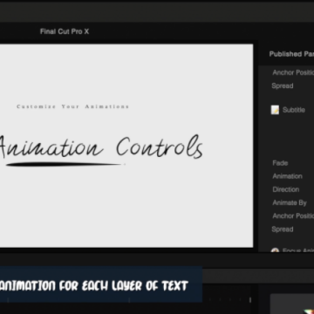Screen dimensions: 314x314
Task: Select the brush stroke underline in viewer
Action: 65,165
